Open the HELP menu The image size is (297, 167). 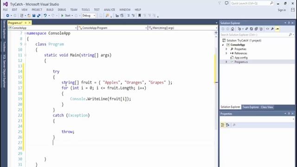(138, 9)
